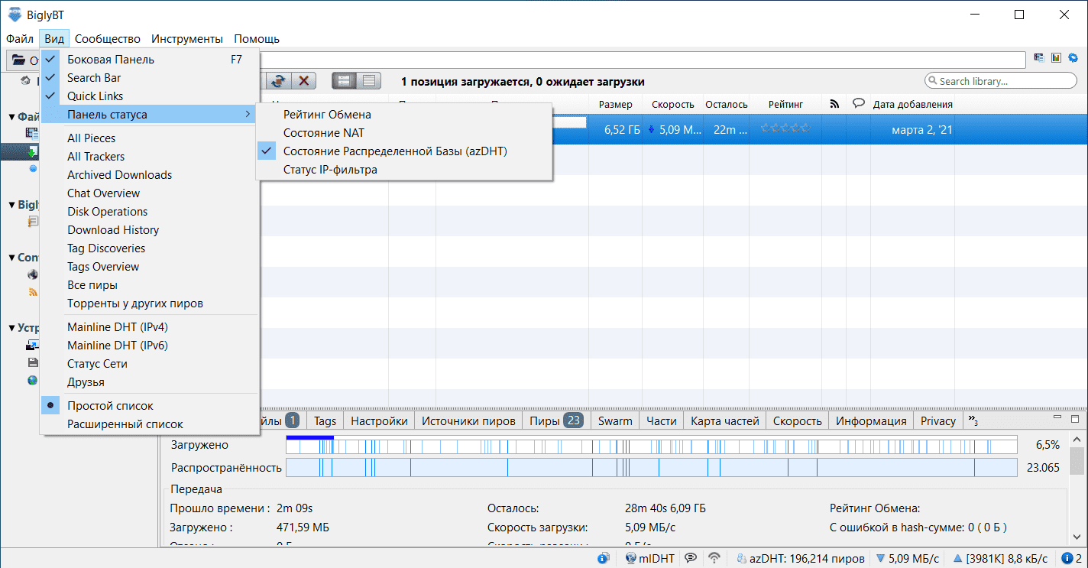The width and height of the screenshot is (1088, 568).
Task: Click the mlDHT status bar icon
Action: coord(649,558)
